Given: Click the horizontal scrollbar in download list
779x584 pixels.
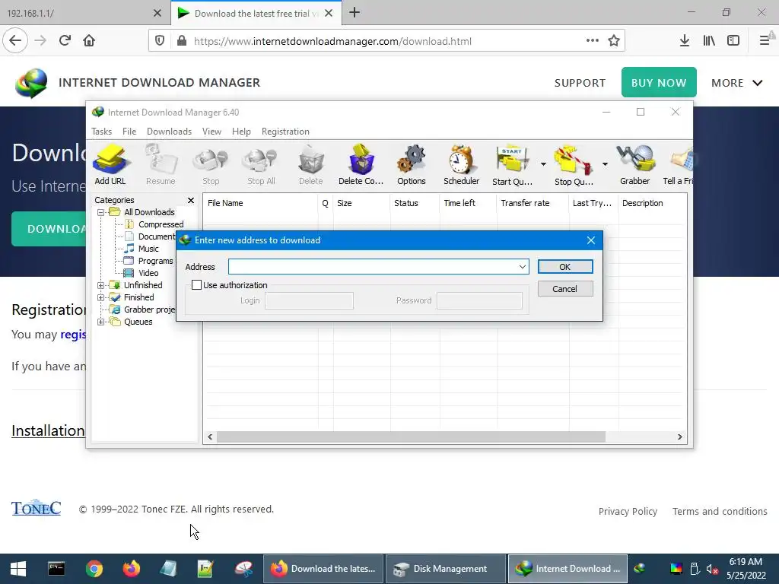Looking at the screenshot, I should click(411, 437).
